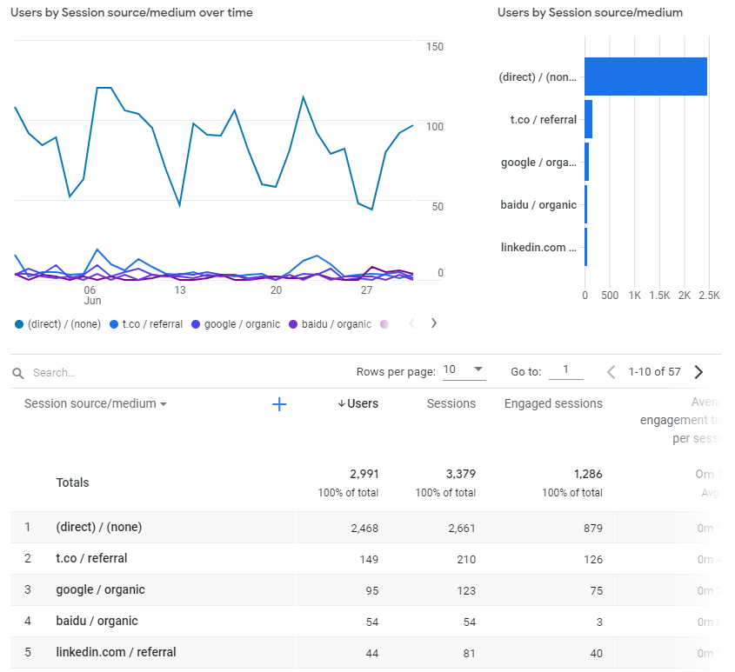The image size is (735, 672).
Task: Toggle (direct) / (none) legend series
Action: pyautogui.click(x=58, y=324)
